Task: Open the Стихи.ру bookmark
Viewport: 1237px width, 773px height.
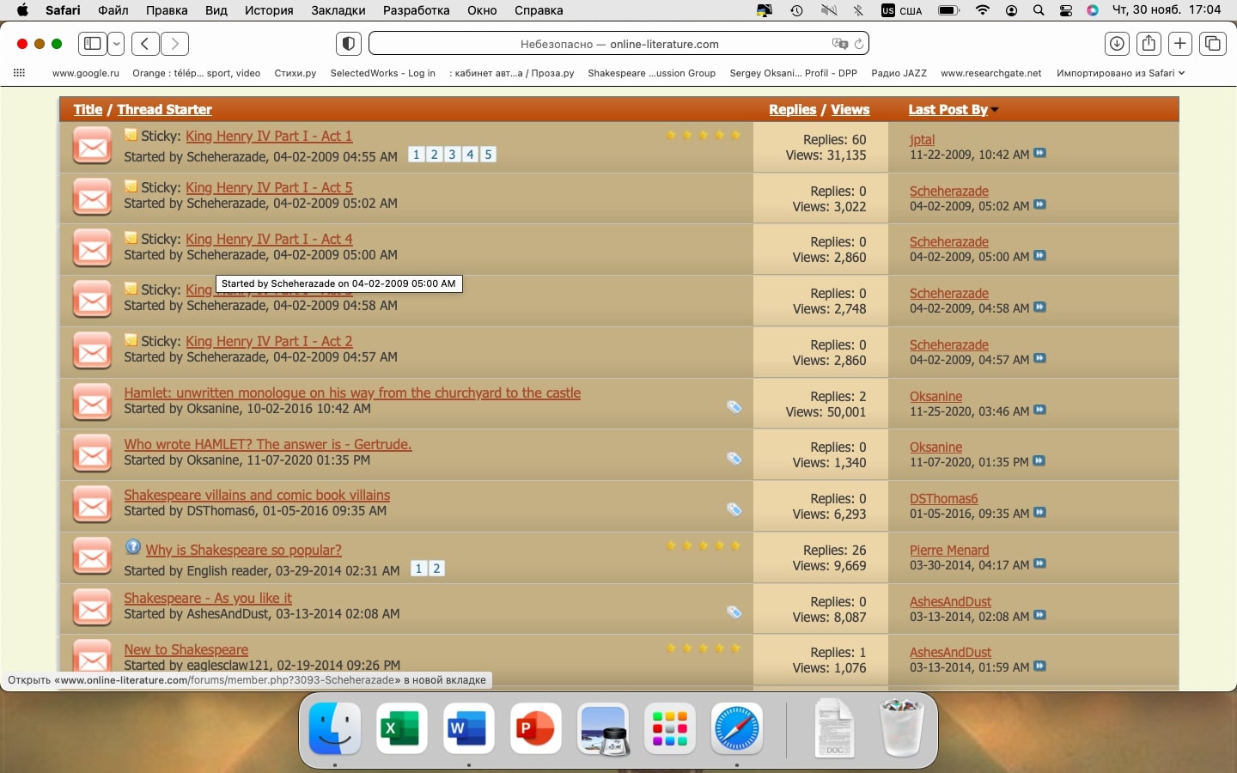Action: [296, 73]
